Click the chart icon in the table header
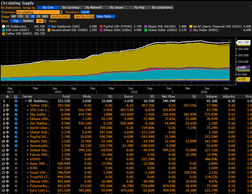 [x=16, y=97]
